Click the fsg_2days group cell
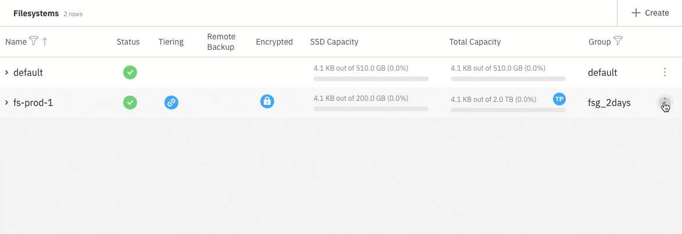The height and width of the screenshot is (234, 682). [x=609, y=103]
